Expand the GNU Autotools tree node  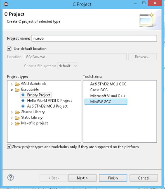[12, 84]
